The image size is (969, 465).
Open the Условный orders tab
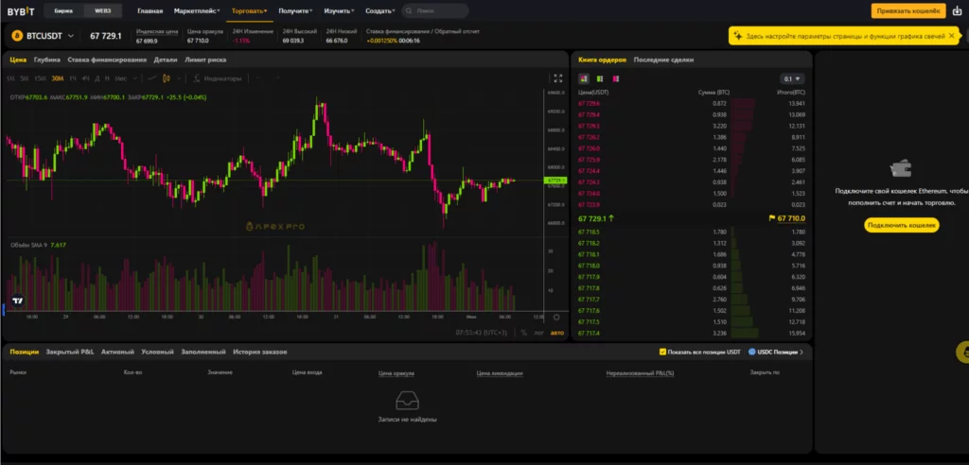tap(158, 352)
